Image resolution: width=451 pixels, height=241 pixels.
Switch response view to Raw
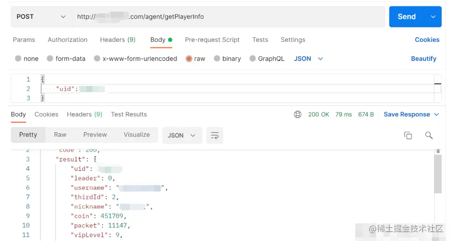click(x=60, y=134)
